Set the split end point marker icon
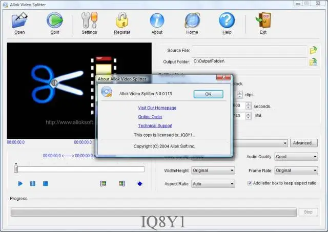328x232 pixels. pyautogui.click(x=121, y=184)
